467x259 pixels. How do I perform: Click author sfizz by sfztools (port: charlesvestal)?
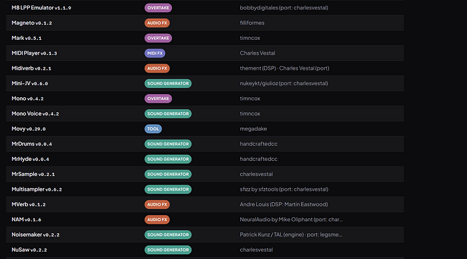point(284,189)
